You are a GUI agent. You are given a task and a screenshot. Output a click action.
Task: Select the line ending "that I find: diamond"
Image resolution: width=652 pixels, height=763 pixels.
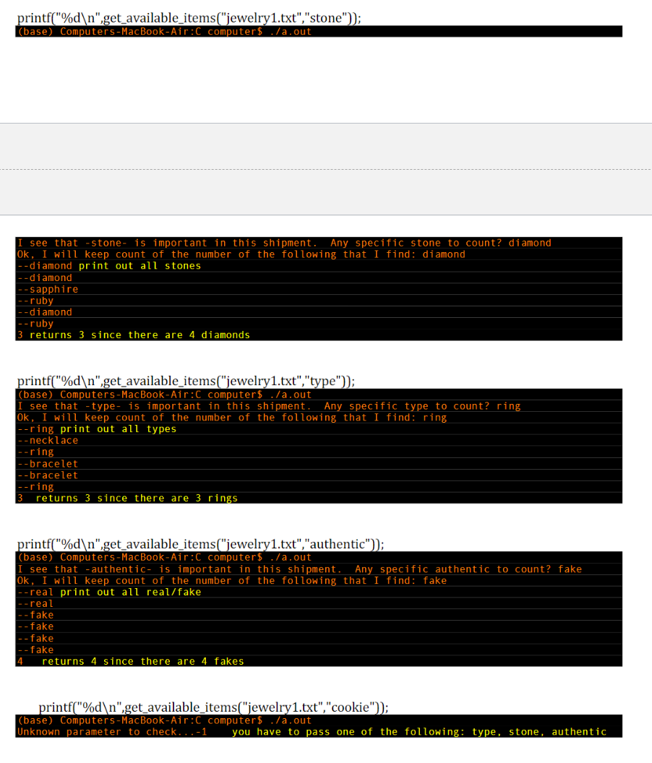241,254
